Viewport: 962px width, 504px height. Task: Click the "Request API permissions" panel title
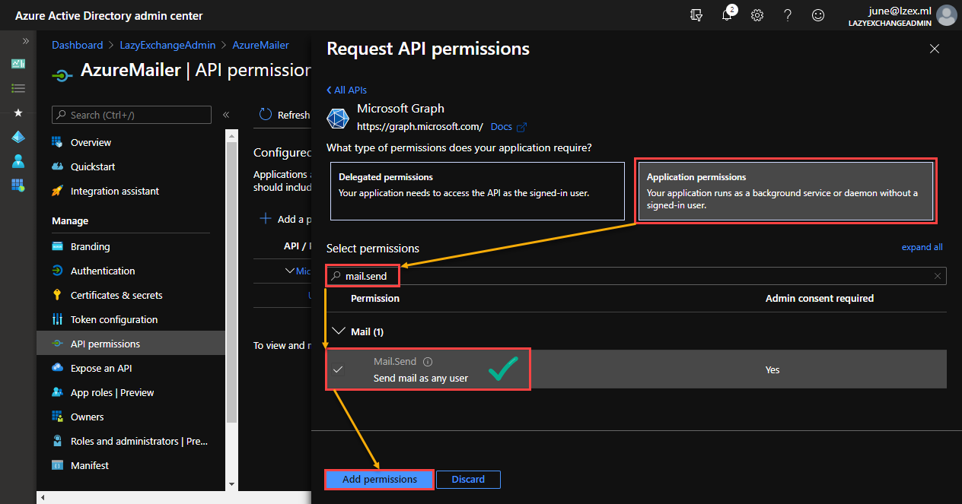click(428, 49)
